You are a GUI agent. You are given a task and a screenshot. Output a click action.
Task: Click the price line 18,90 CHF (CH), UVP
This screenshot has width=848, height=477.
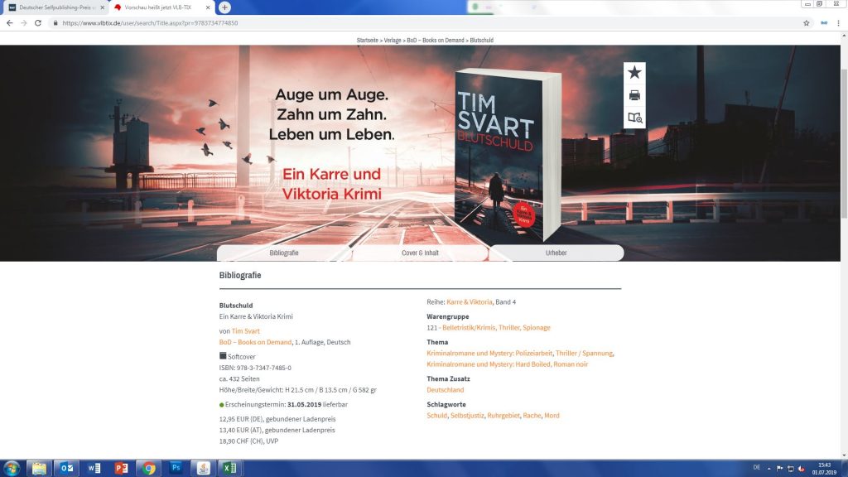(x=248, y=441)
